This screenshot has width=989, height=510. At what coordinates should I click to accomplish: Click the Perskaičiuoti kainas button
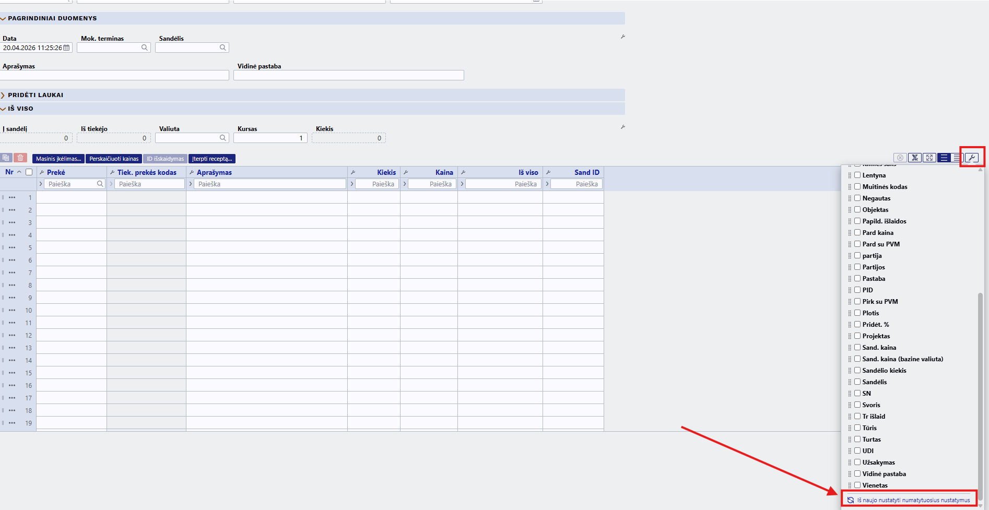(114, 159)
